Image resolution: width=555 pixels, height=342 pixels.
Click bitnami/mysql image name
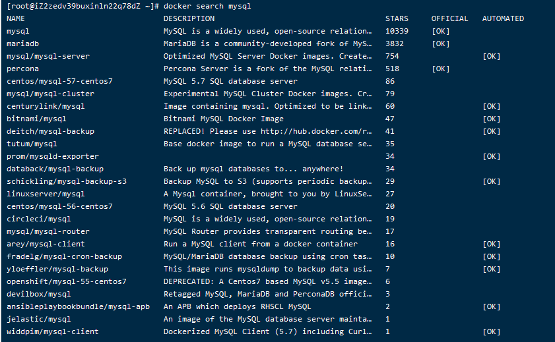pyautogui.click(x=36, y=119)
